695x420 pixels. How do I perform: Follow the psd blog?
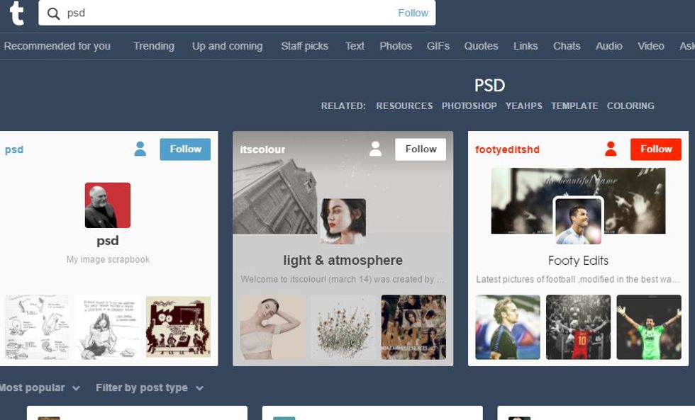point(185,149)
